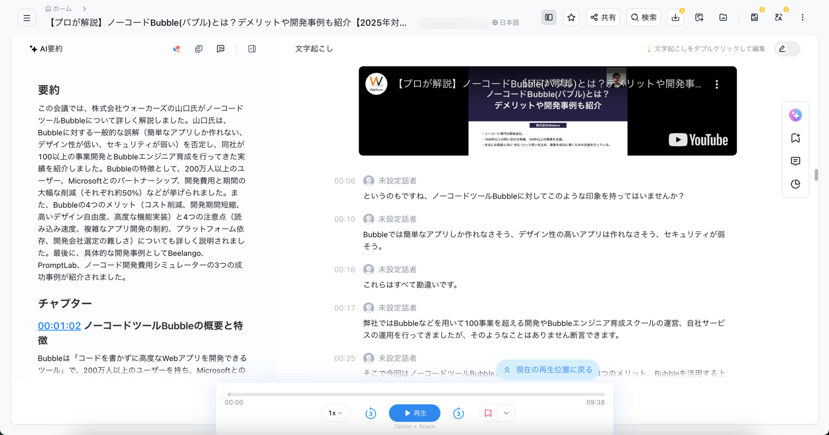Viewport: 829px width, 435px height.
Task: Open the 1x playback speed dropdown
Action: 335,413
